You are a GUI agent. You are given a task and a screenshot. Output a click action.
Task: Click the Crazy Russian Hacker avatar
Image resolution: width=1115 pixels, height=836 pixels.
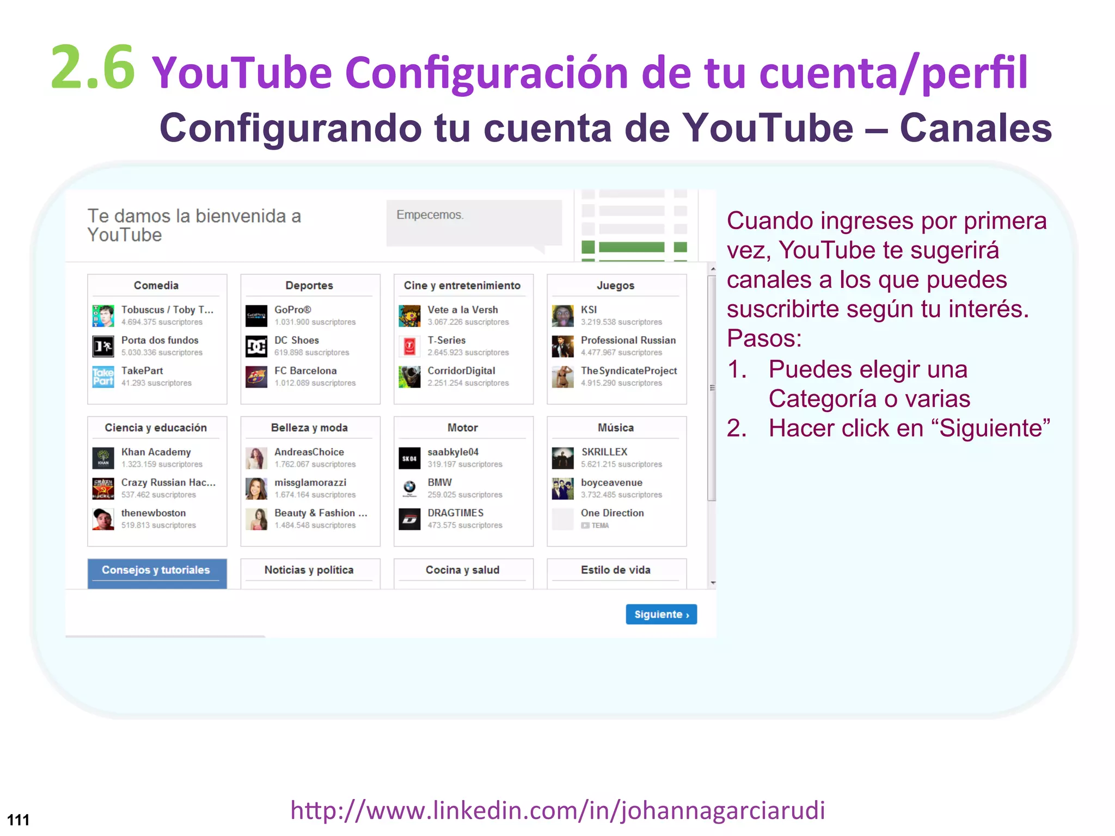[103, 489]
